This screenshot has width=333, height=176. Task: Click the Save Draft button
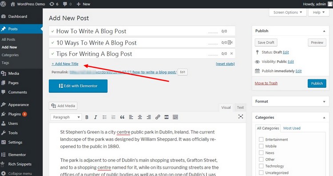pyautogui.click(x=266, y=43)
